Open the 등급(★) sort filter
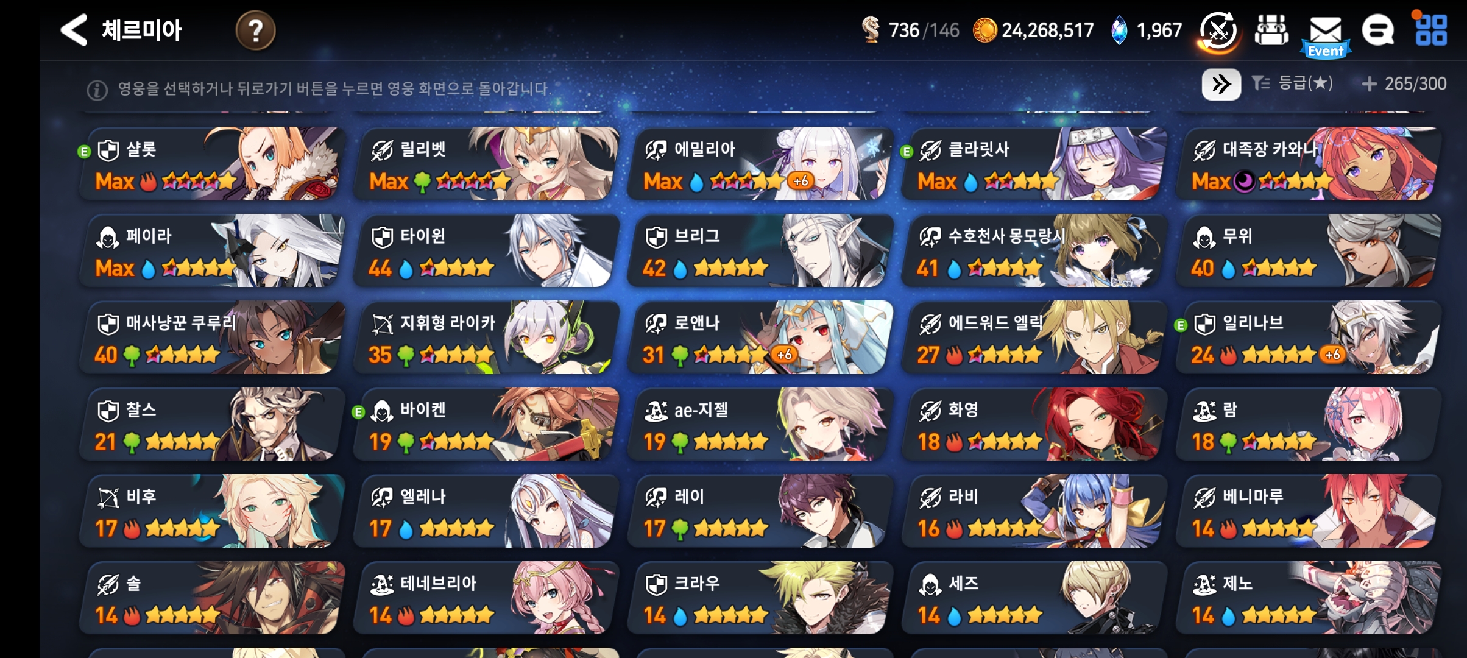 pos(1292,83)
